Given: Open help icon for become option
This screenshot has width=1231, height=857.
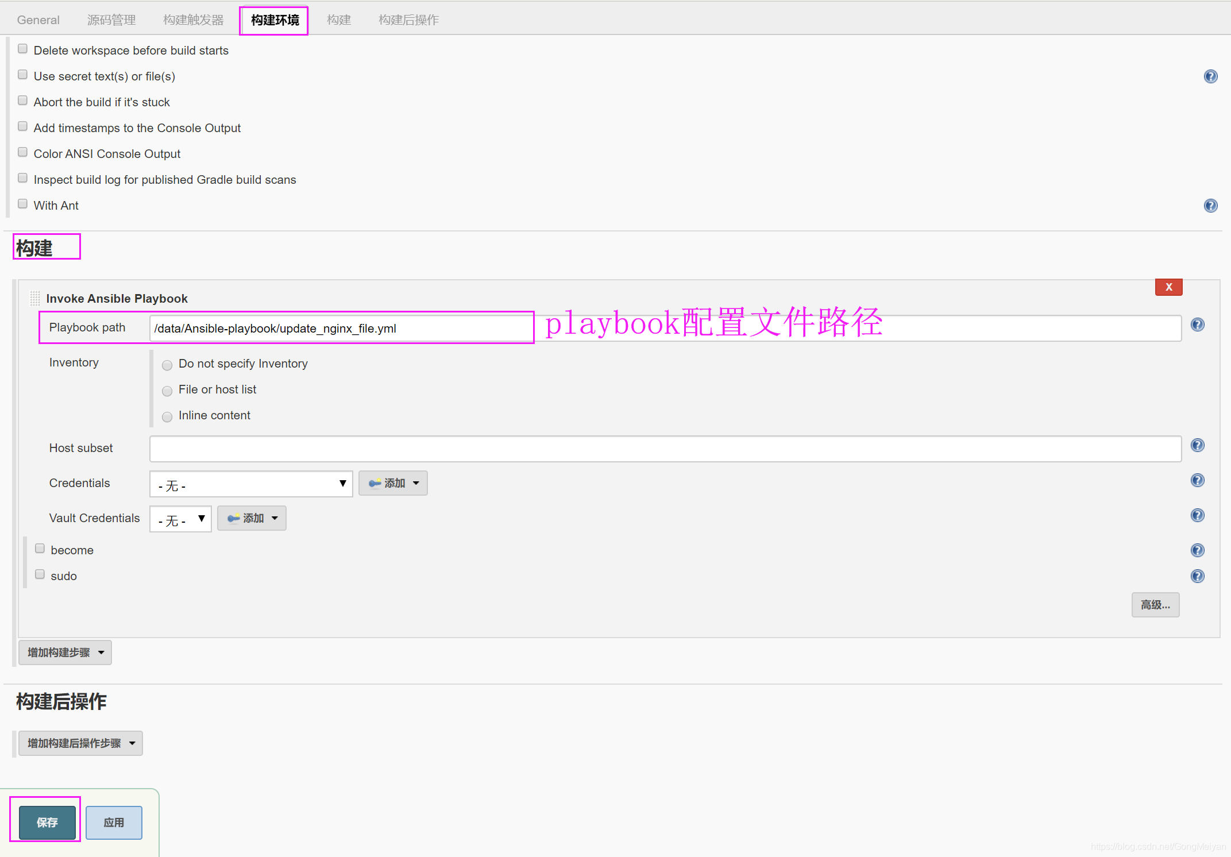Looking at the screenshot, I should coord(1197,550).
